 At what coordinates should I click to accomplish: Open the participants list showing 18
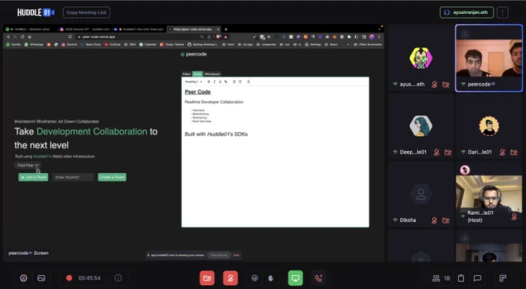(x=441, y=278)
